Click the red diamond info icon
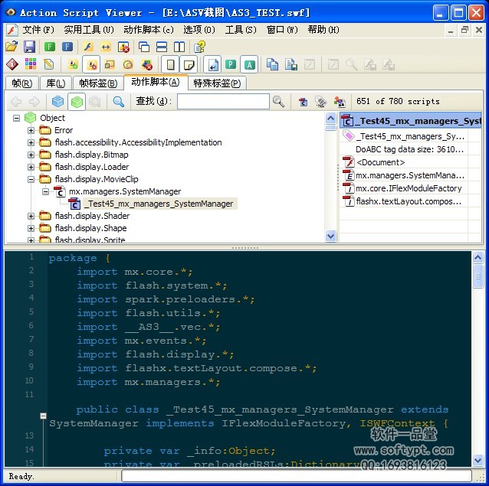This screenshot has height=486, width=489. coord(12,64)
